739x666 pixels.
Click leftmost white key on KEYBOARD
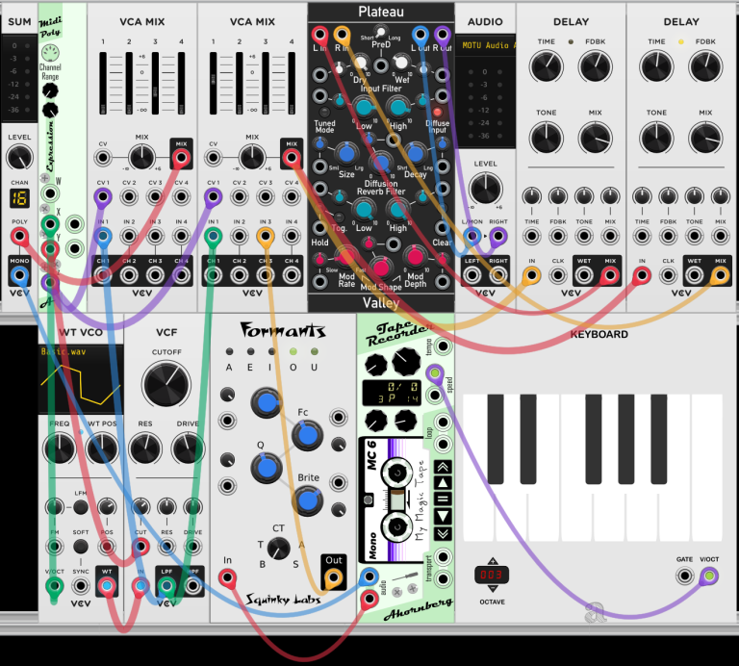pyautogui.click(x=479, y=468)
